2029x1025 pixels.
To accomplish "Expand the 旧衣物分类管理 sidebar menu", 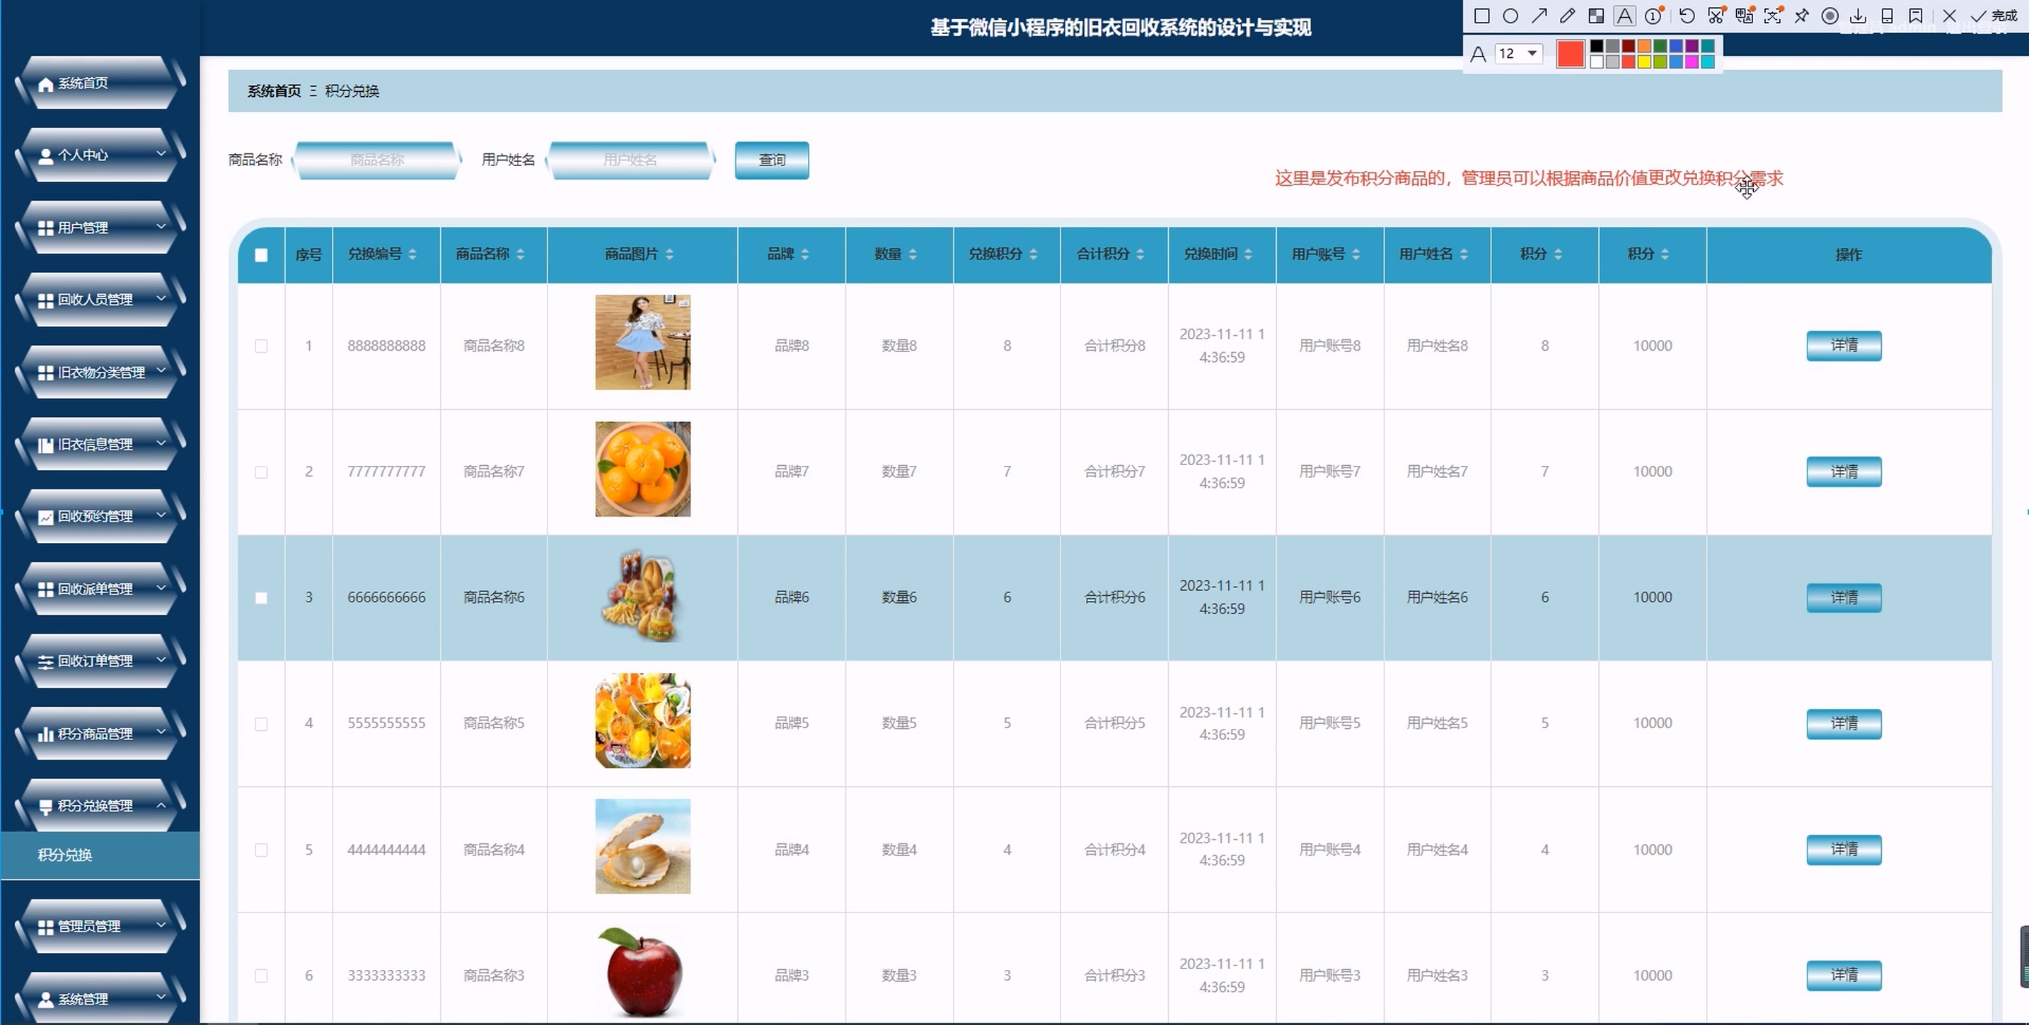I will [x=100, y=373].
